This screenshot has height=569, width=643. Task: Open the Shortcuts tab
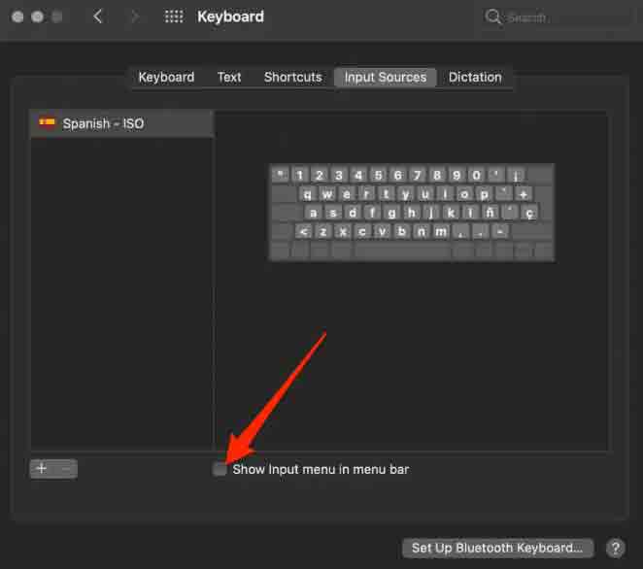tap(292, 77)
